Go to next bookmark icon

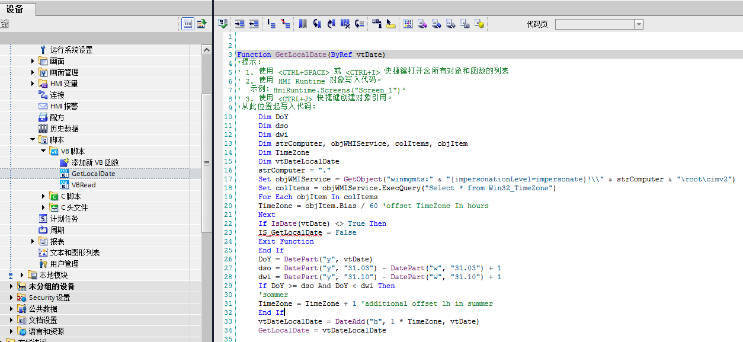[x=331, y=24]
